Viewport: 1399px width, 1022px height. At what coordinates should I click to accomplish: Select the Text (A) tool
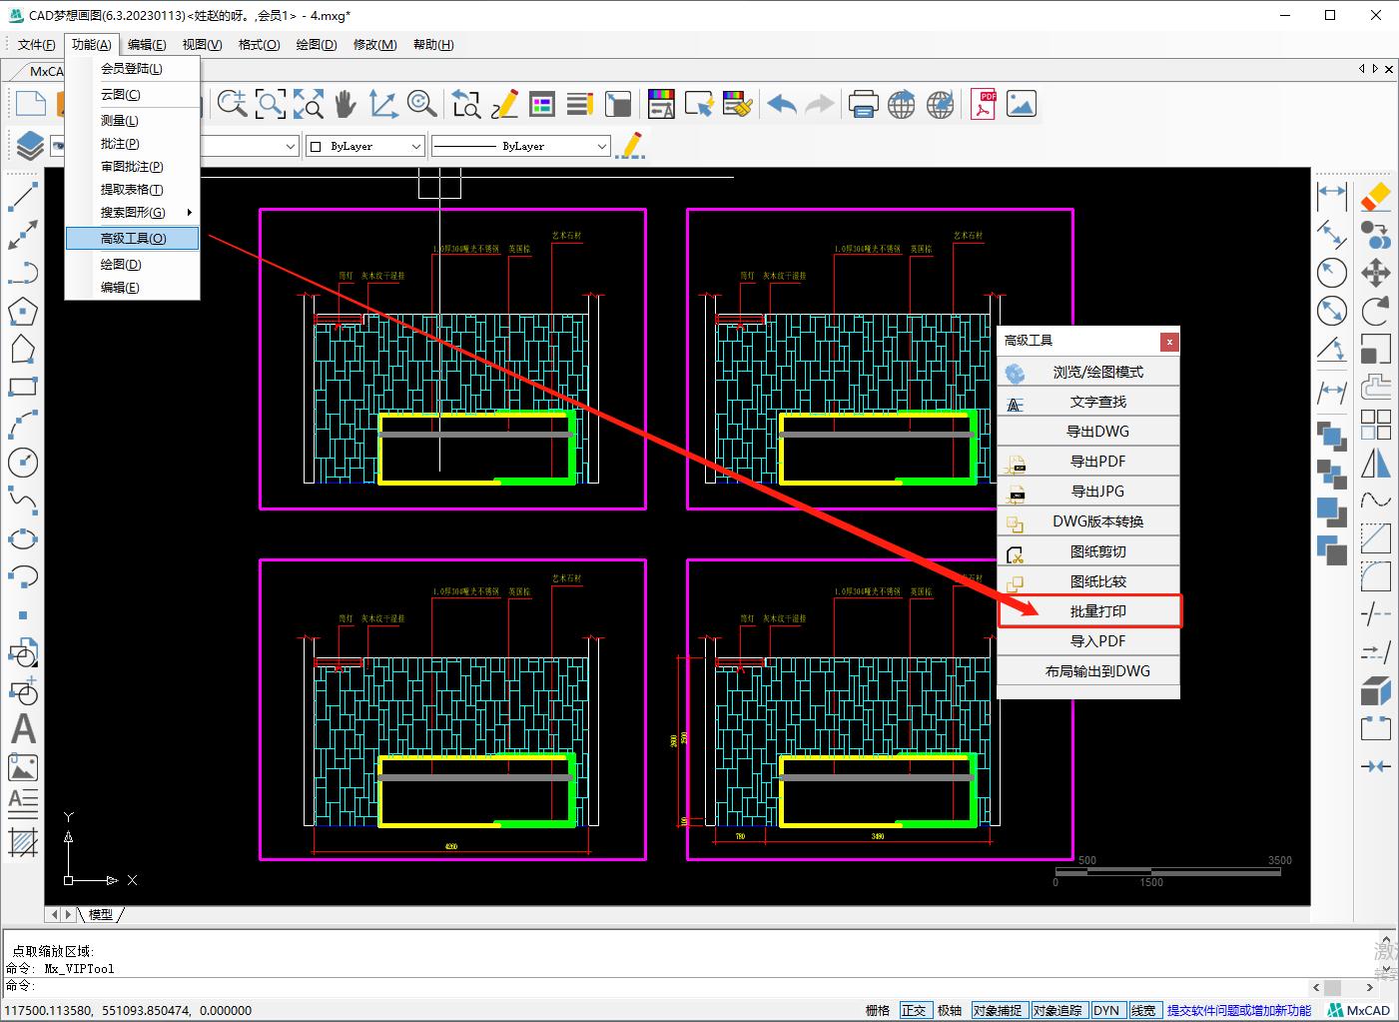click(22, 729)
